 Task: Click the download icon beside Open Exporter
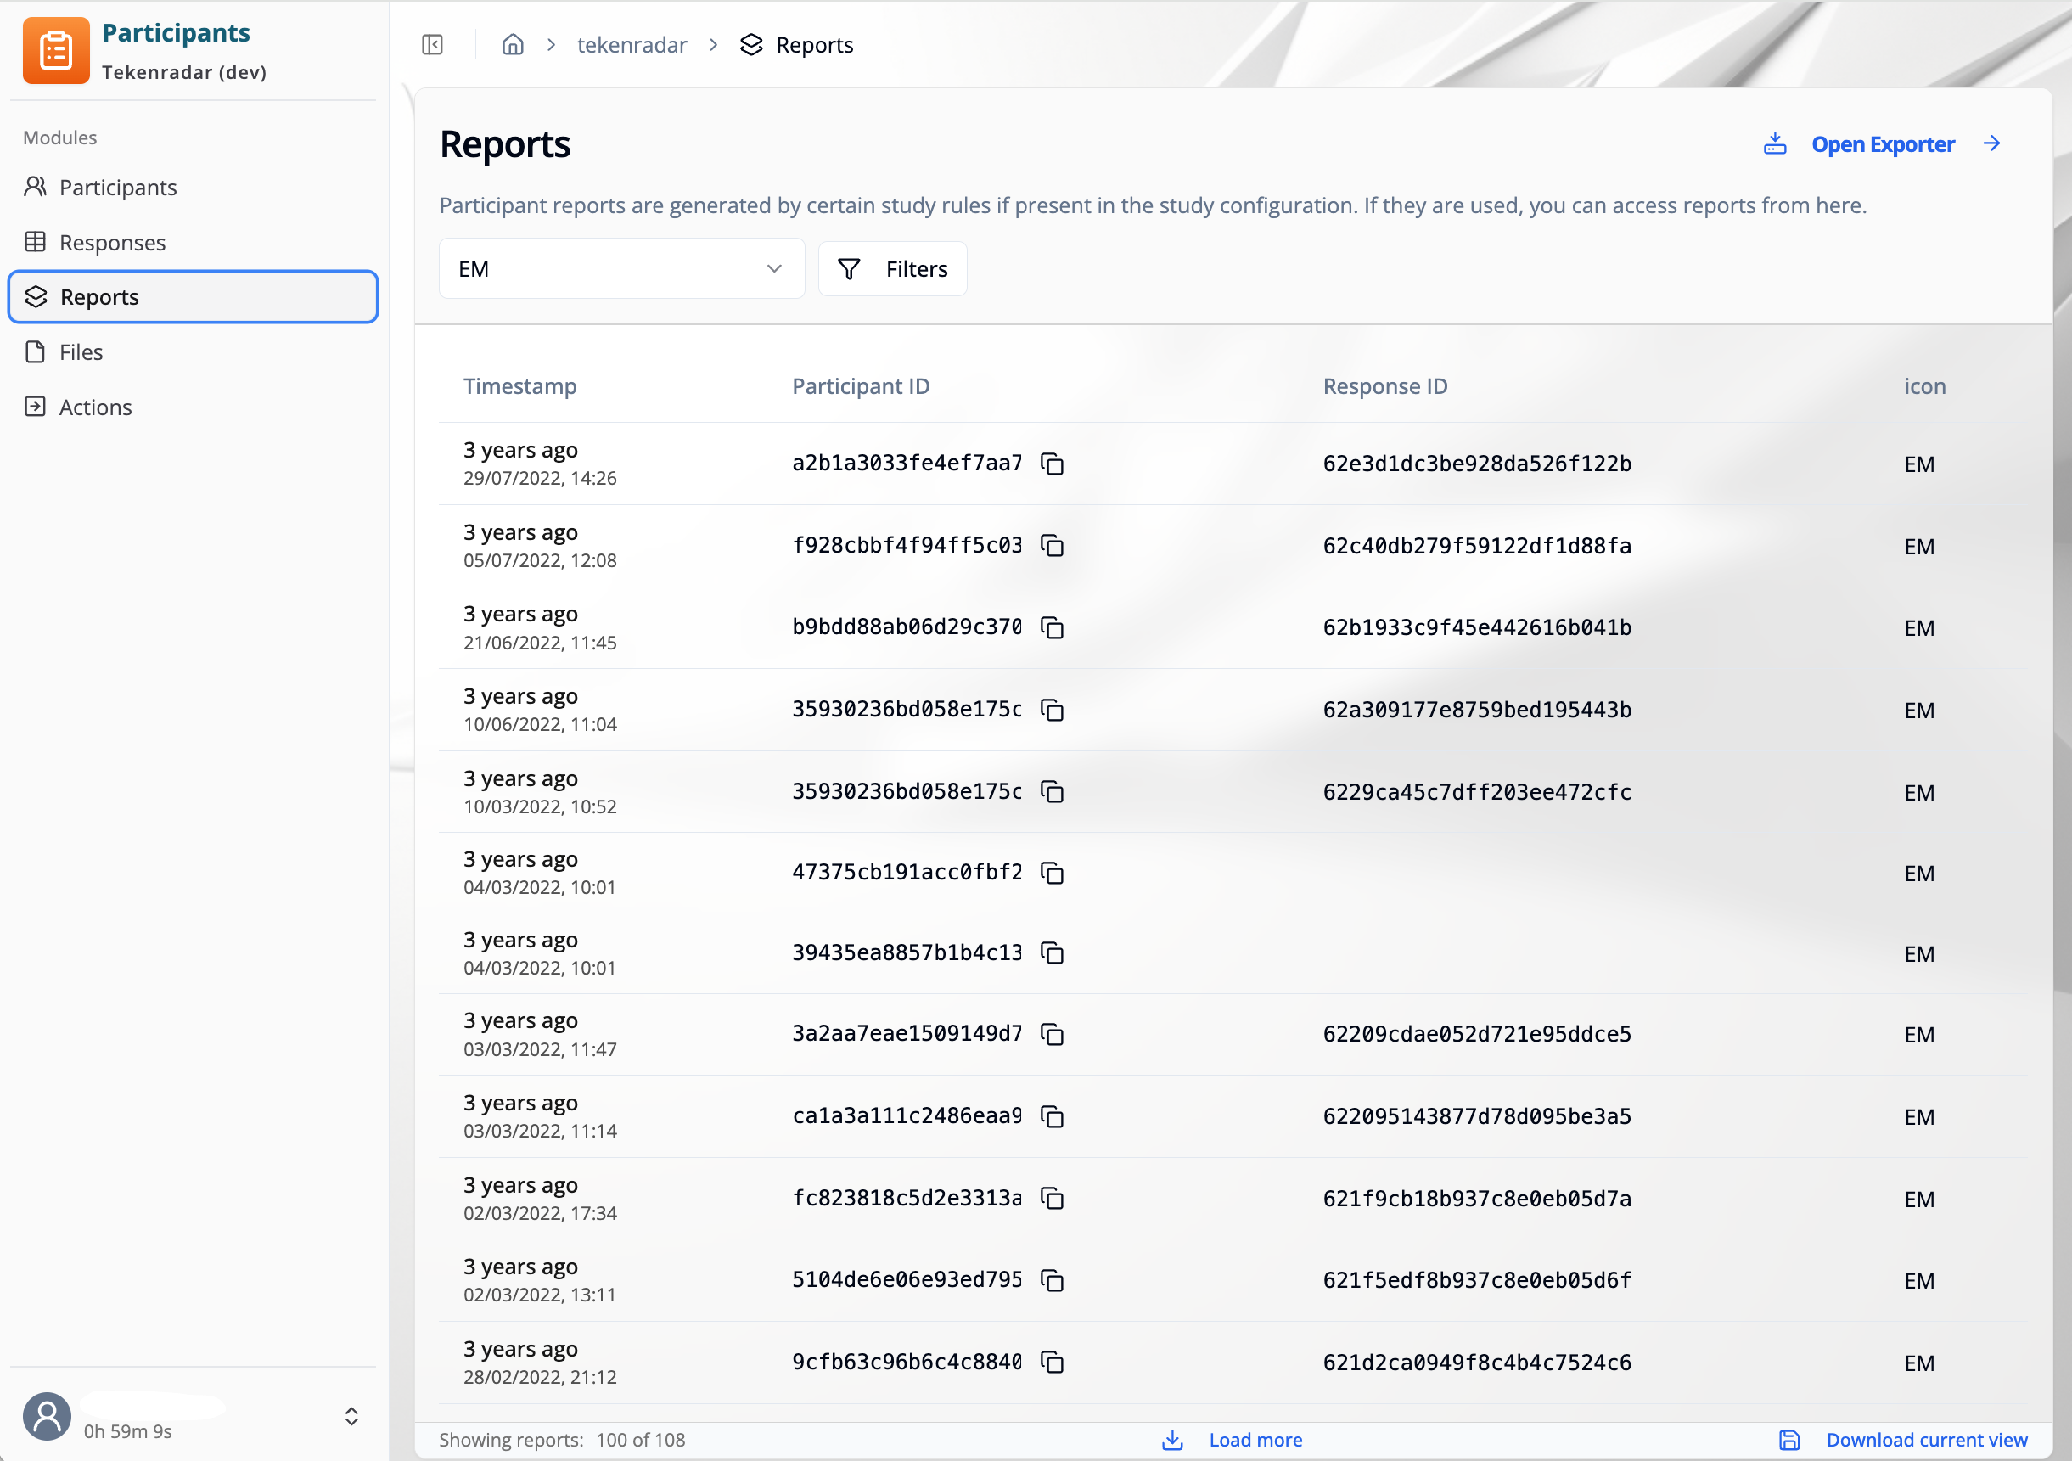click(1775, 143)
